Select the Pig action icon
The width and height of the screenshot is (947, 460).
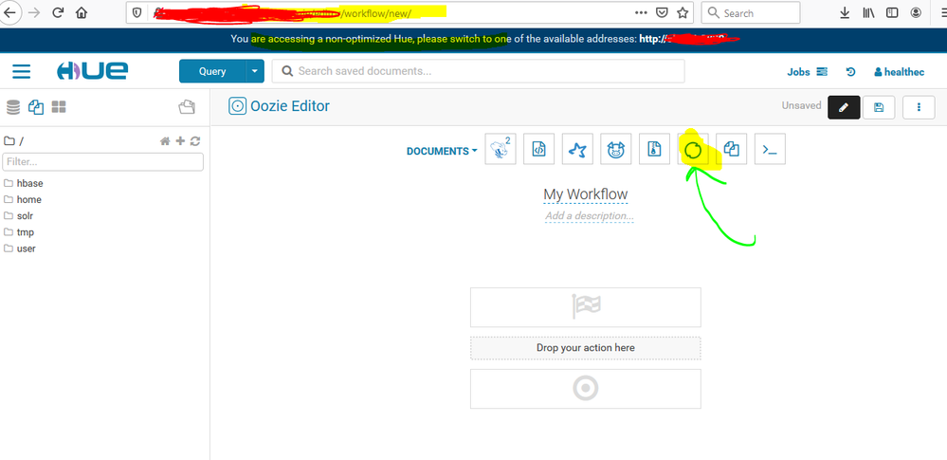(x=616, y=149)
